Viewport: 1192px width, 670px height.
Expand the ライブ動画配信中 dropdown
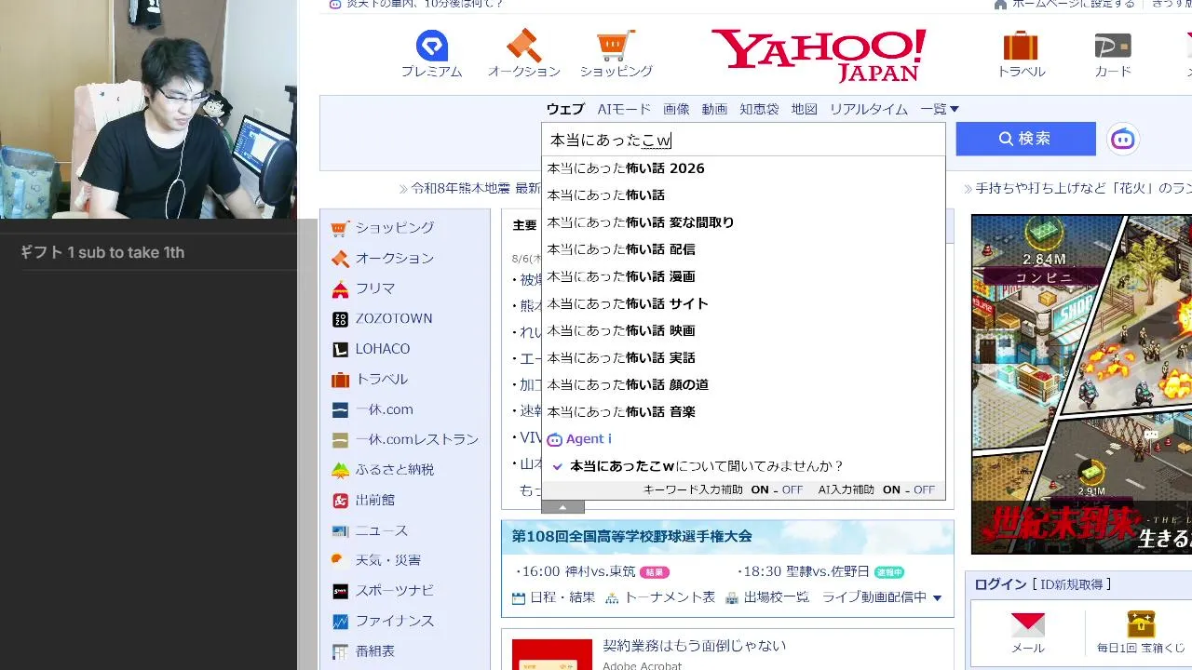(x=882, y=597)
